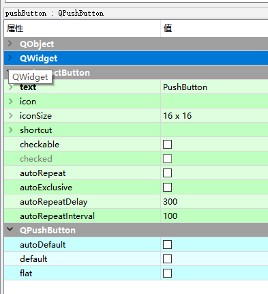Tick the default property checkbox
The height and width of the screenshot is (294, 268).
pyautogui.click(x=167, y=259)
